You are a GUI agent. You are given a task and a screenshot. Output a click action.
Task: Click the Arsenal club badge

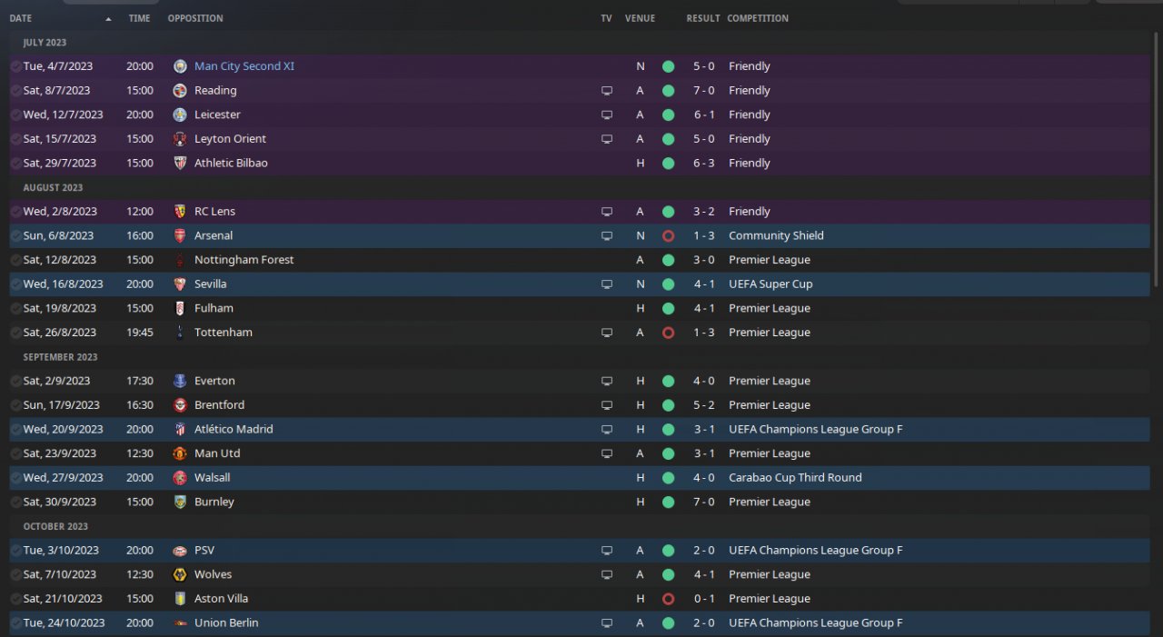click(180, 235)
